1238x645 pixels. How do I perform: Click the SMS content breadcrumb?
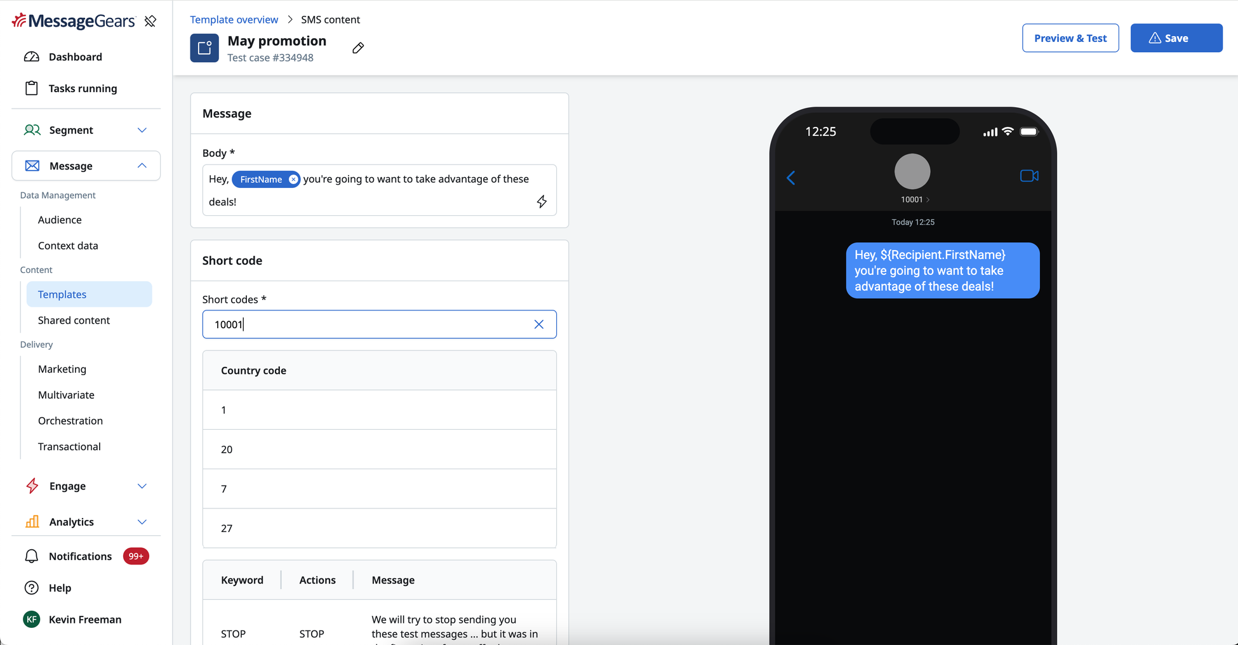(x=330, y=20)
